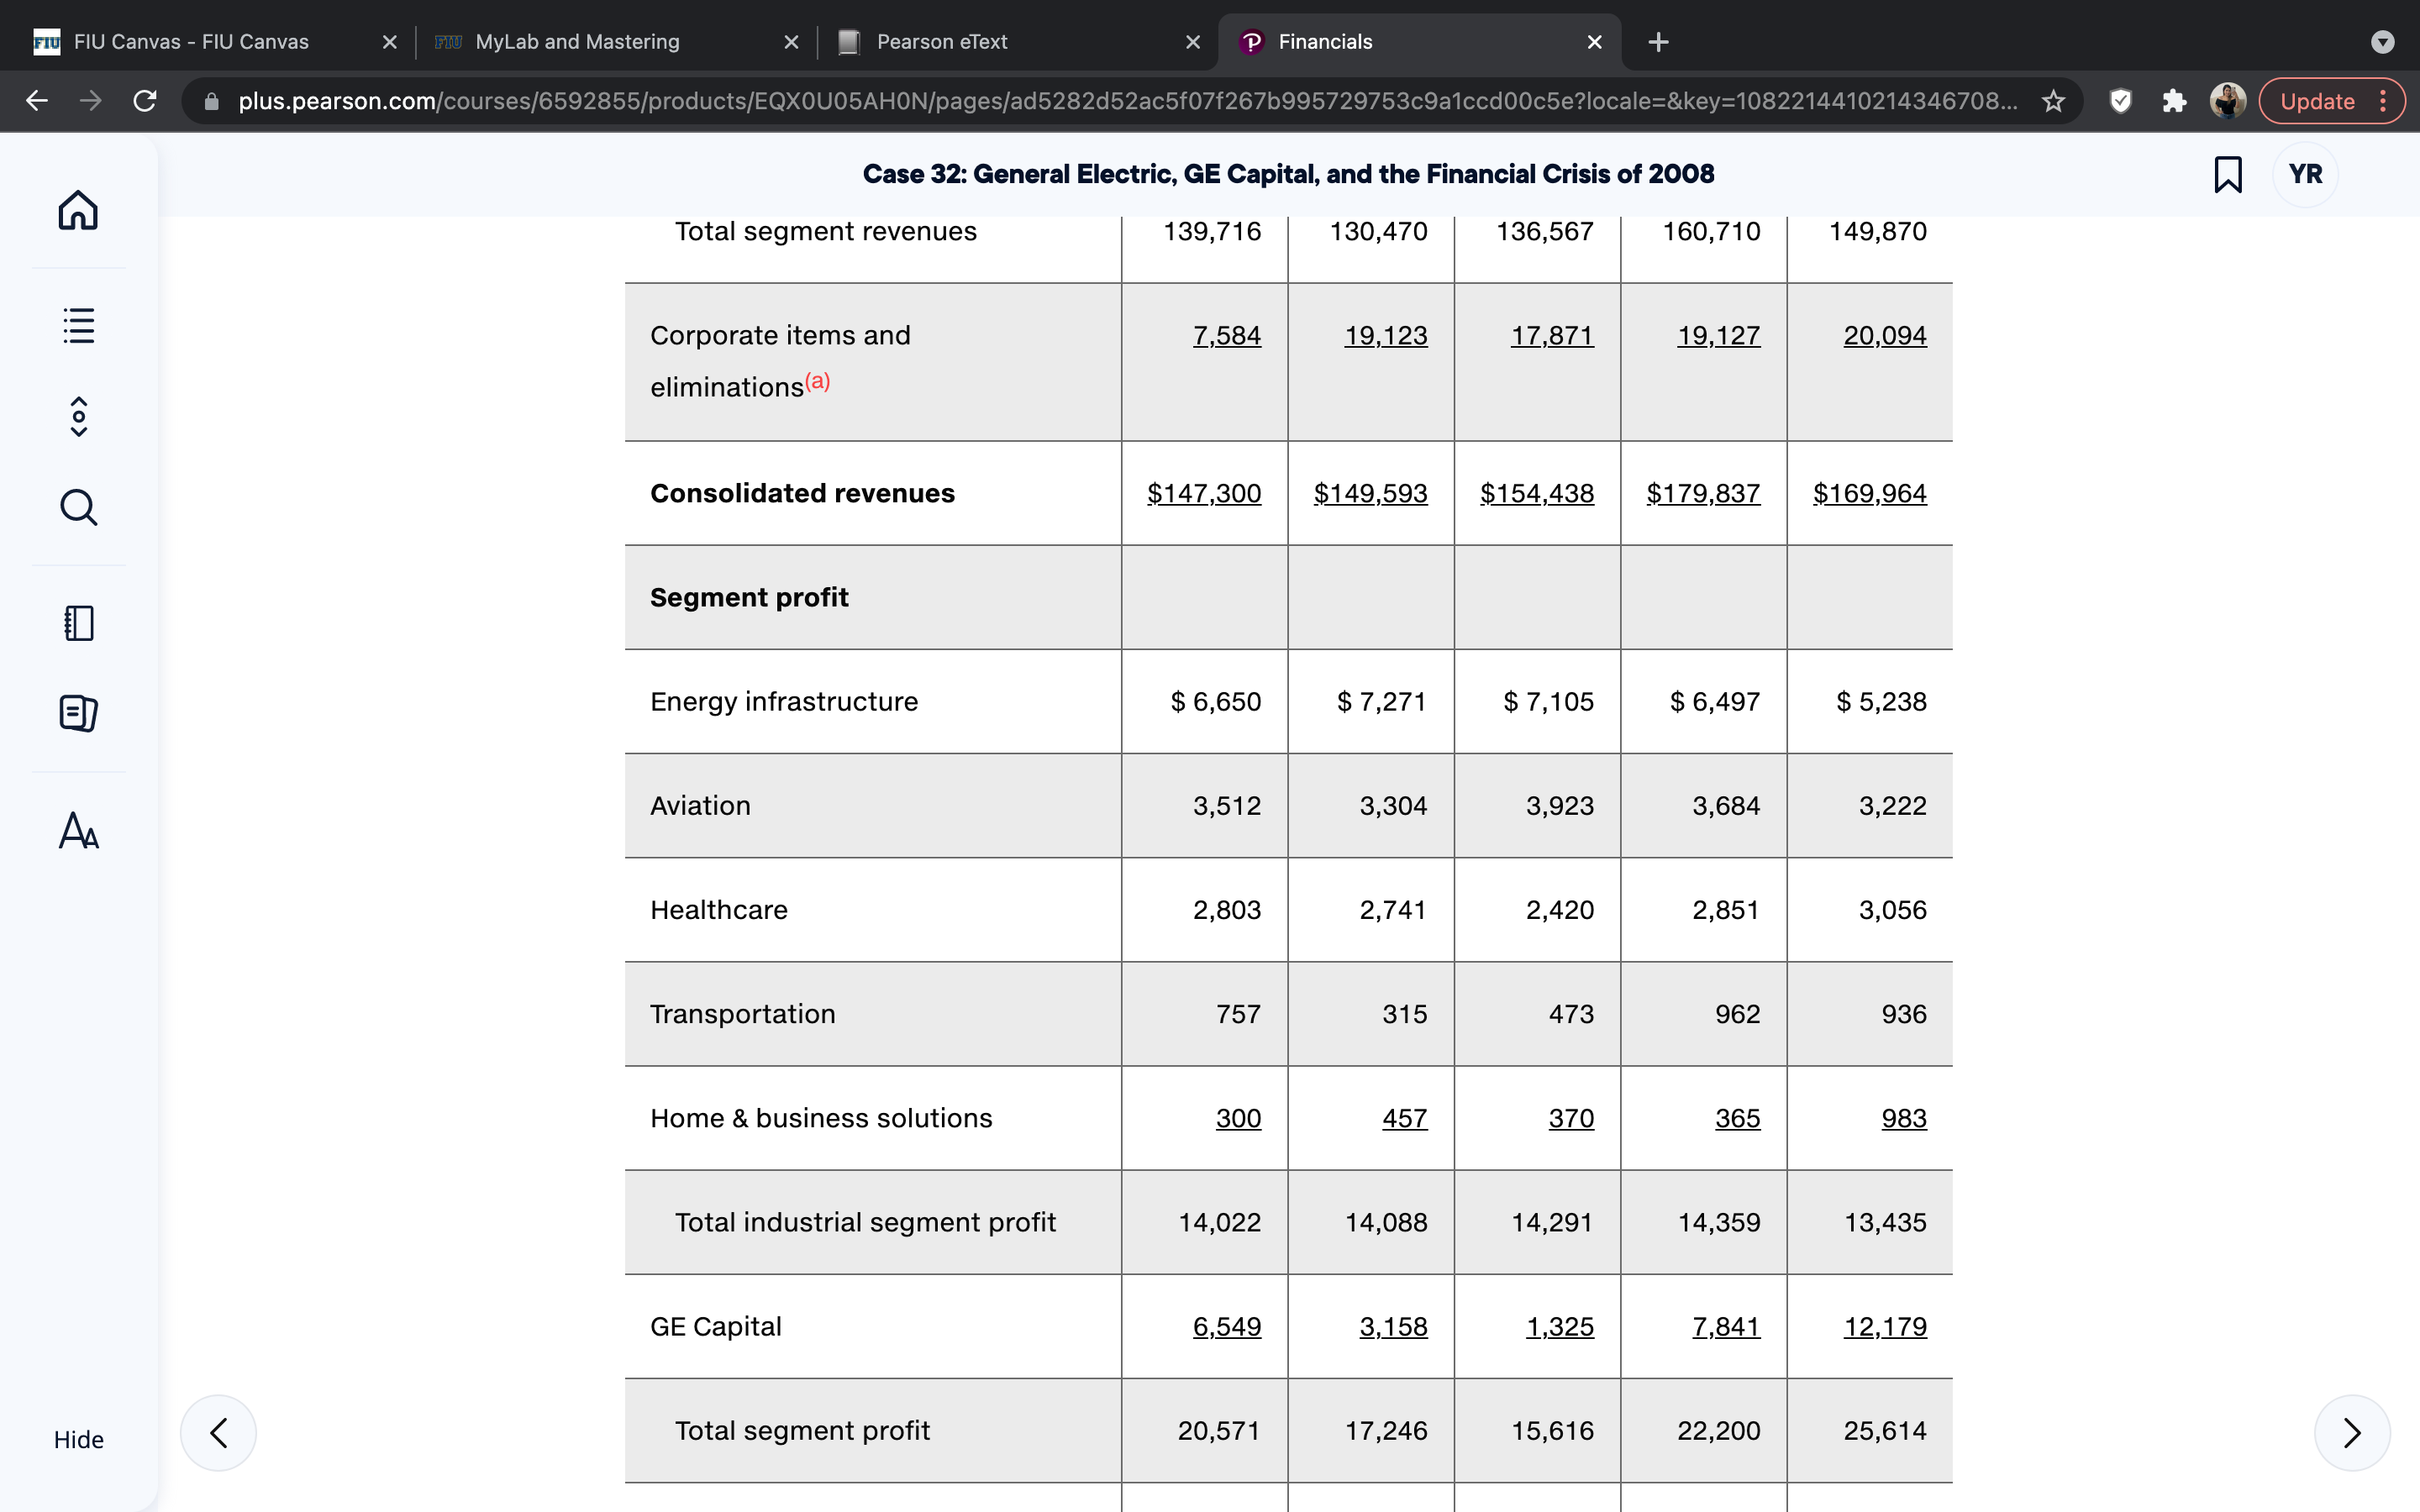Open the Chrome extensions puzzle icon
Image resolution: width=2420 pixels, height=1512 pixels.
2173,101
